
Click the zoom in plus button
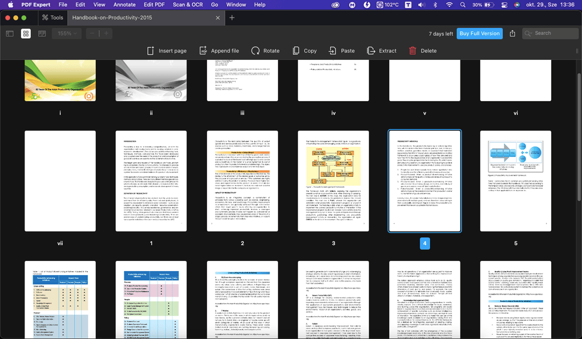(x=106, y=33)
